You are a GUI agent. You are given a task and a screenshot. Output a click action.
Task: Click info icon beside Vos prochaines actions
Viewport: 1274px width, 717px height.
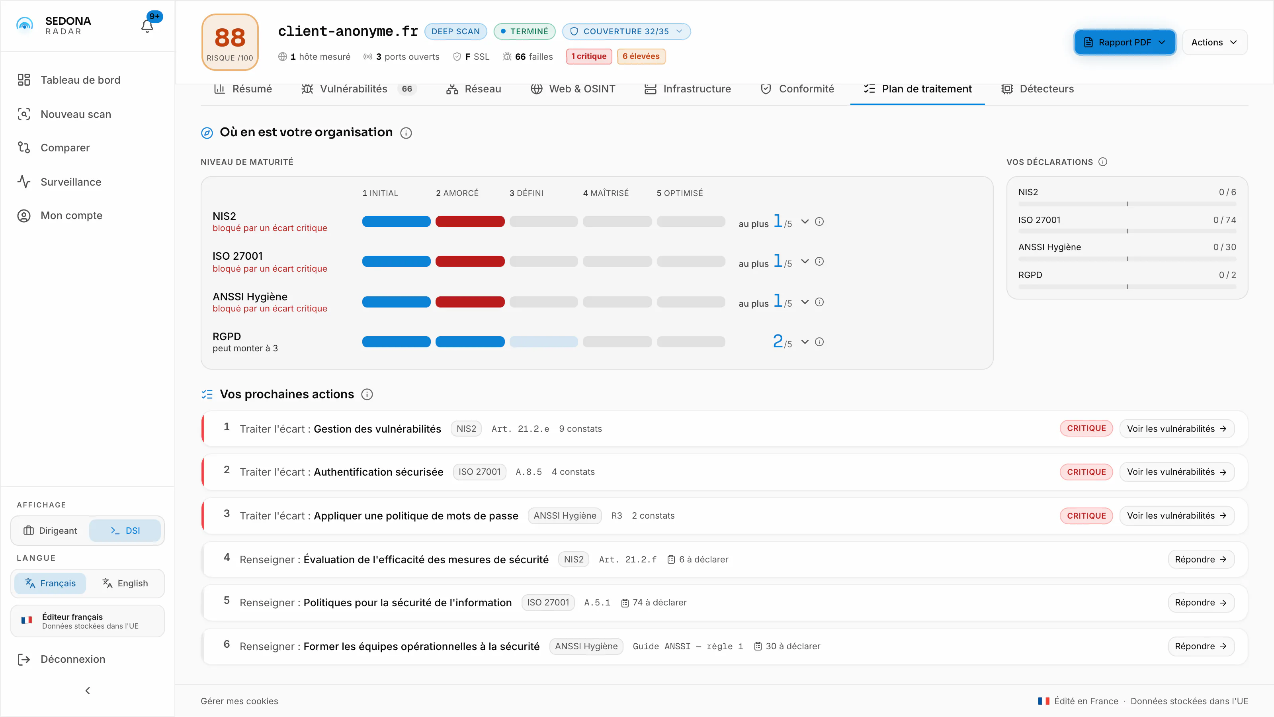tap(367, 394)
